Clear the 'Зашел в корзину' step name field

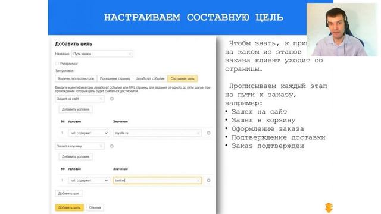click(101, 146)
